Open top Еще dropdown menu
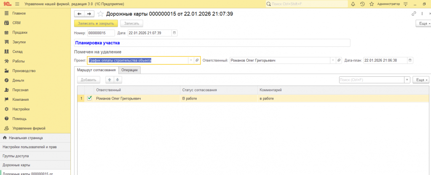The image size is (431, 175). [424, 24]
